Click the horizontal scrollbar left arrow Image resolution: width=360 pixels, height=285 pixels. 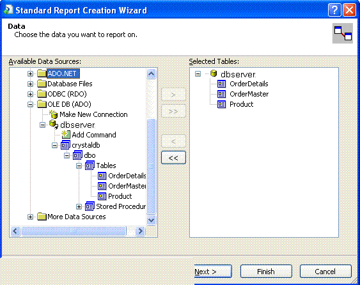pos(15,231)
